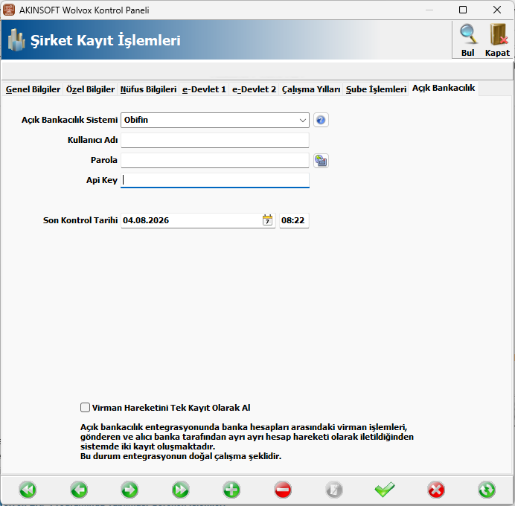
Task: Maximize the Wolvox Kontrol Paneli window
Action: tap(463, 10)
